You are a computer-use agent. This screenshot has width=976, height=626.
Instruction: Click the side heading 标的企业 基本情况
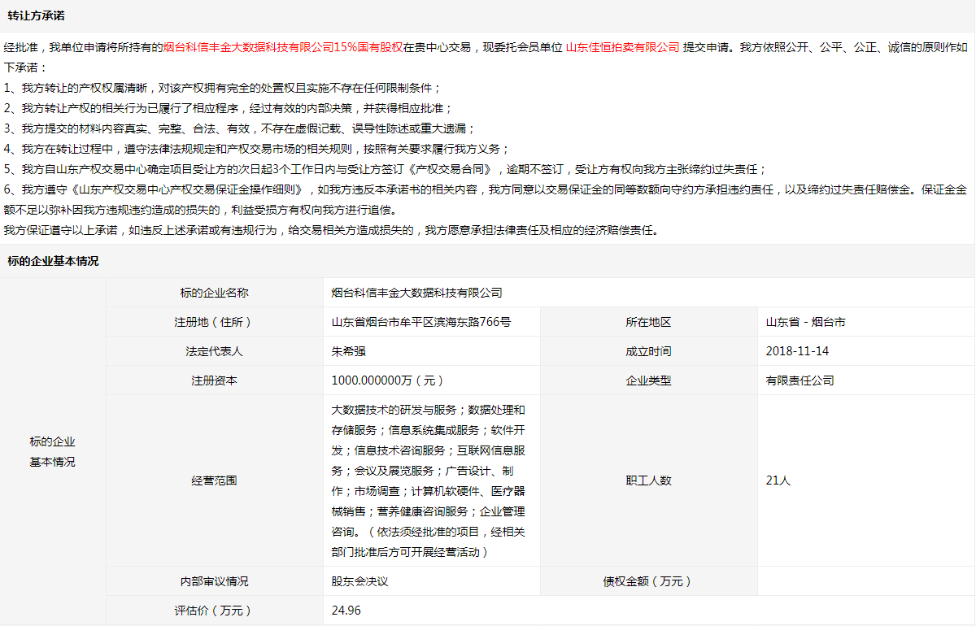click(53, 452)
